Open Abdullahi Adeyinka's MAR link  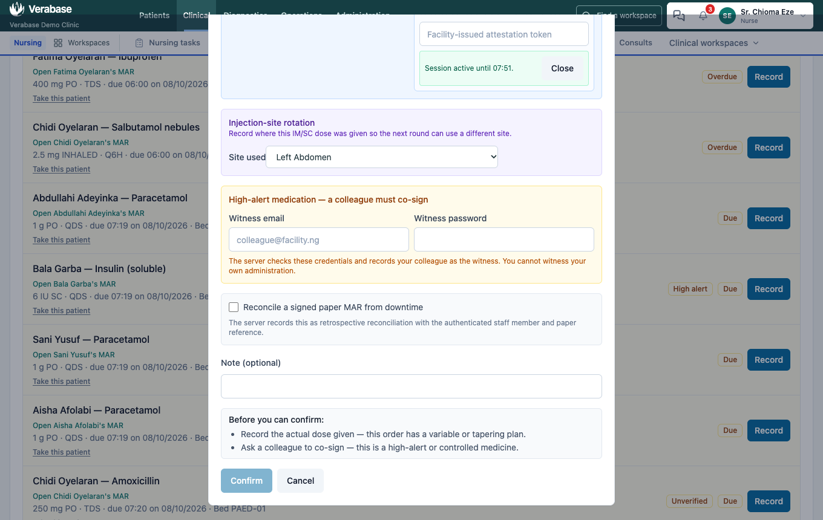tap(89, 213)
